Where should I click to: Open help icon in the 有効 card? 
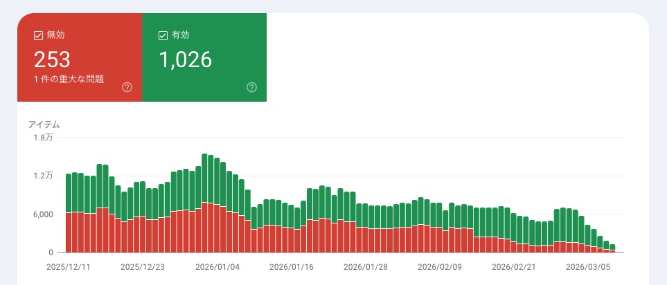coord(251,87)
